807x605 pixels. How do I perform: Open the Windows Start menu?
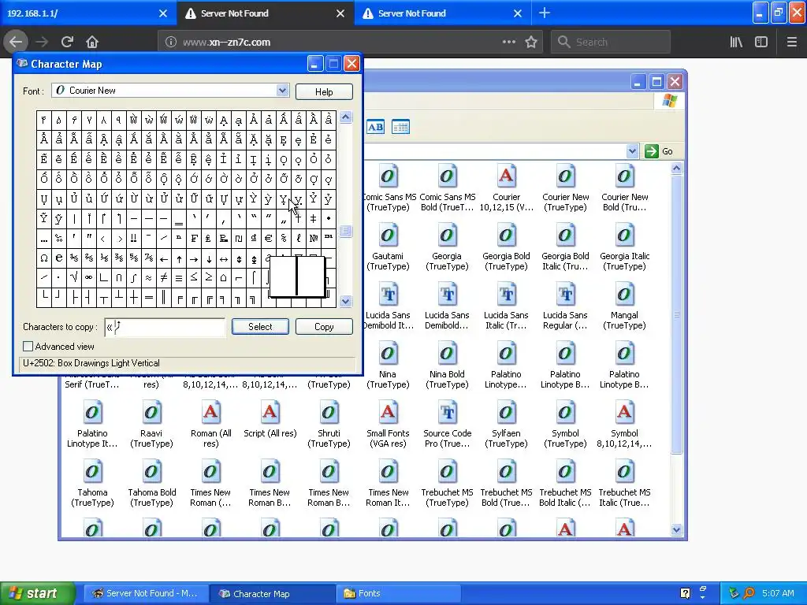(38, 593)
